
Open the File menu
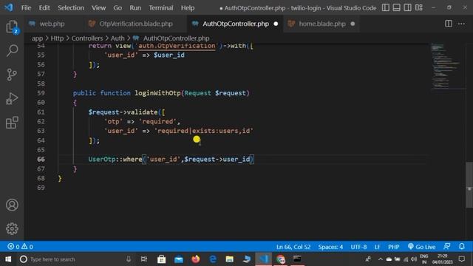(x=26, y=7)
